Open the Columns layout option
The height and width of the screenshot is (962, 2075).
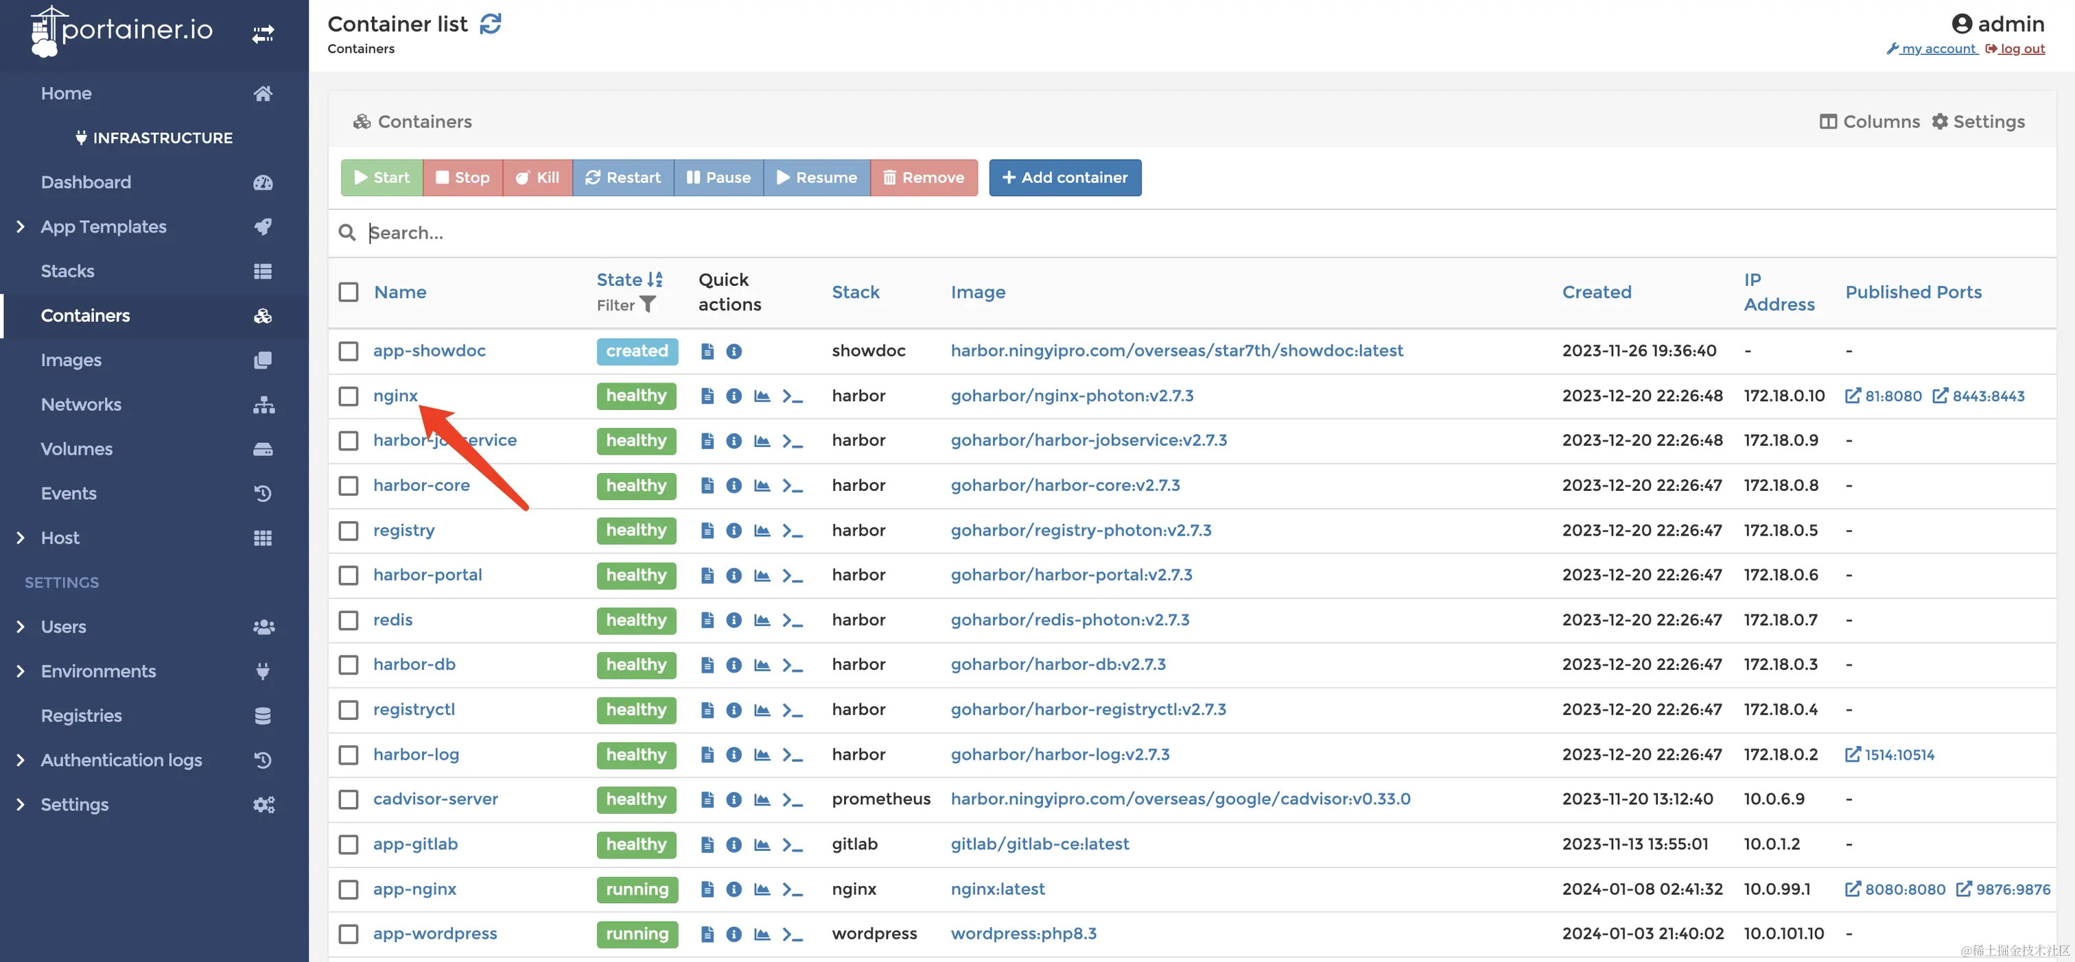tap(1868, 121)
